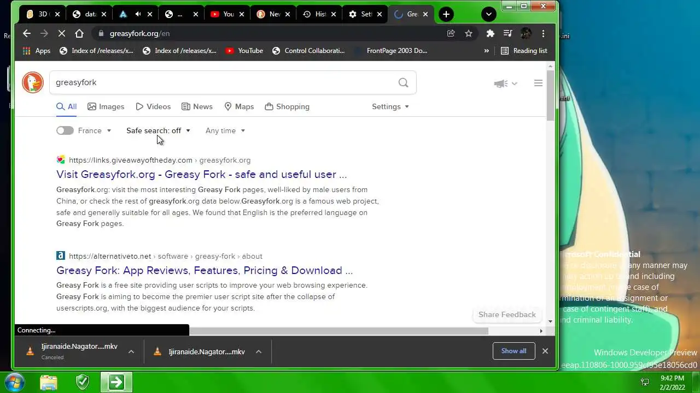700x393 pixels.
Task: Open the Safe search: off dropdown
Action: coord(158,130)
